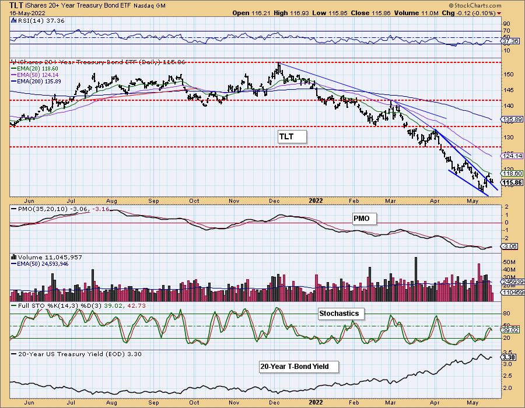
Task: Select the EMA(50) 124.14 legend entry
Action: [35, 75]
